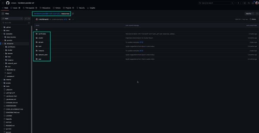Collapse the Files side panel icon
This screenshot has width=259, height=133.
tap(3, 14)
